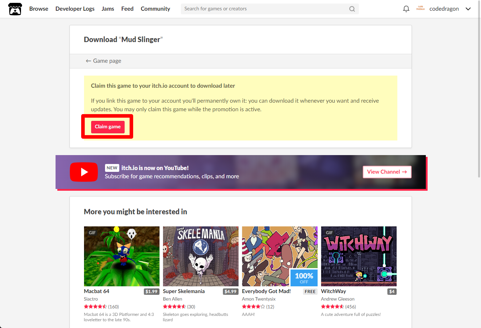Expand the account dropdown chevron
This screenshot has width=481, height=328.
[468, 9]
